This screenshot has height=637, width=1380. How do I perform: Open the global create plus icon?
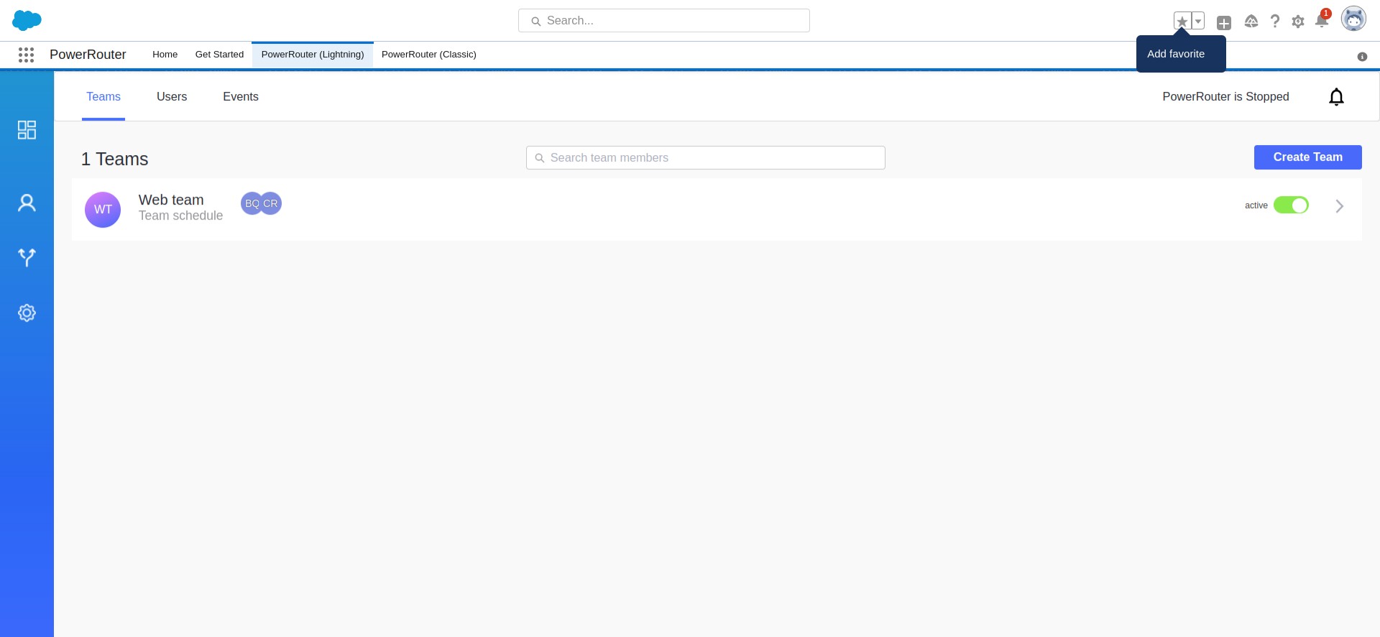(x=1224, y=23)
